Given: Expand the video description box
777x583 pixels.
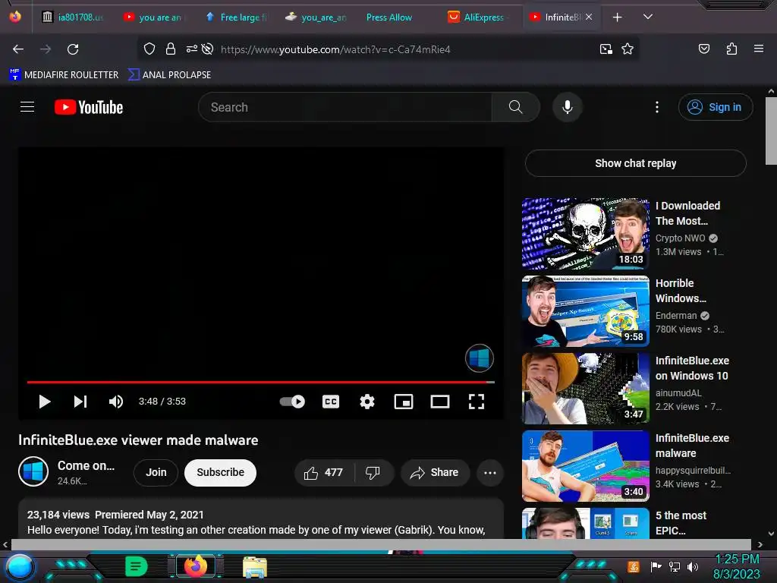Looking at the screenshot, I should [261, 519].
